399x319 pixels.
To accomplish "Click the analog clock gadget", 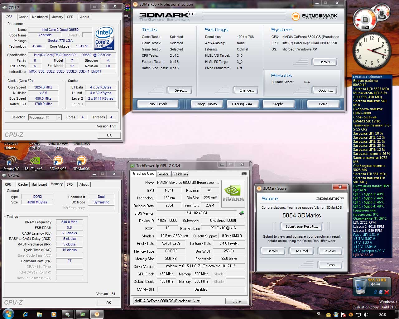I will [372, 51].
